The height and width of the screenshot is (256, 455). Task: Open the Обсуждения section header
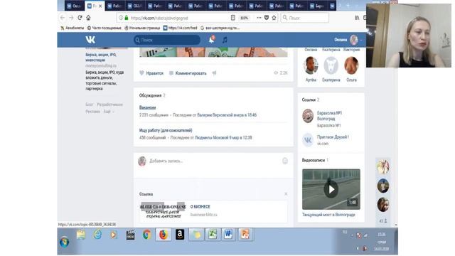tap(152, 95)
